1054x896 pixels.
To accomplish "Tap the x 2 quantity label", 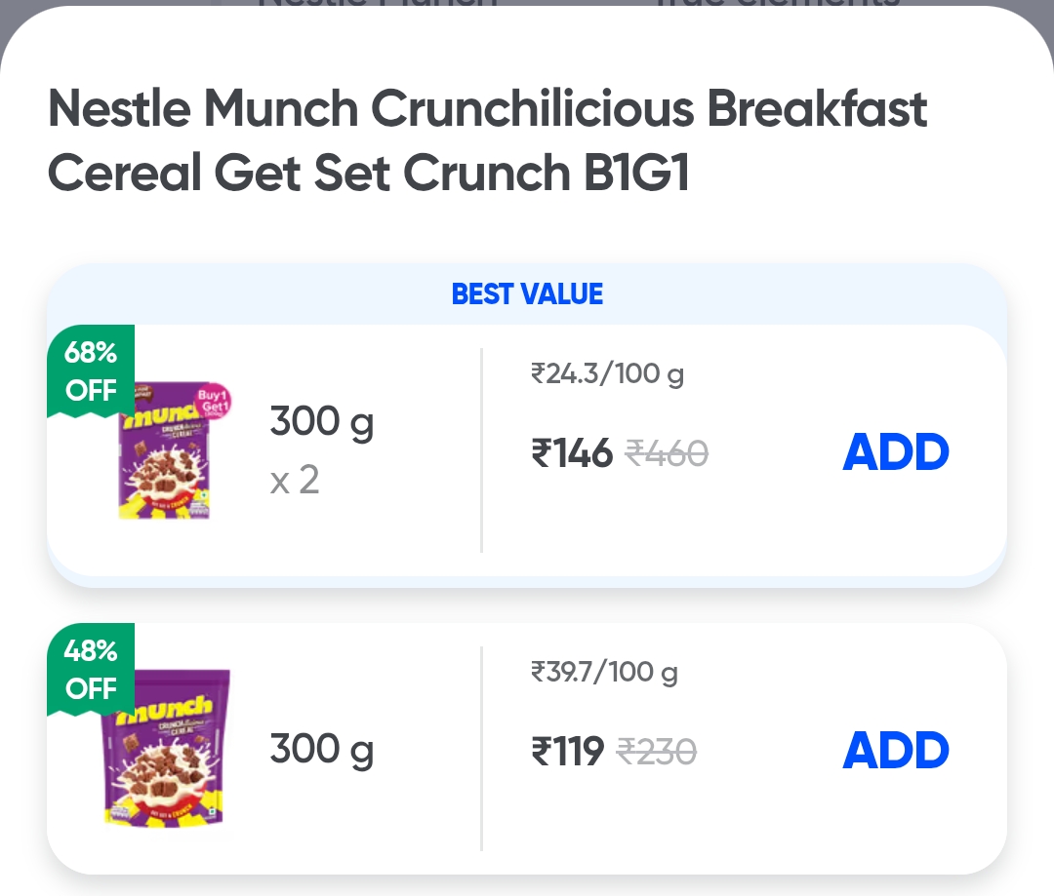I will click(x=295, y=480).
